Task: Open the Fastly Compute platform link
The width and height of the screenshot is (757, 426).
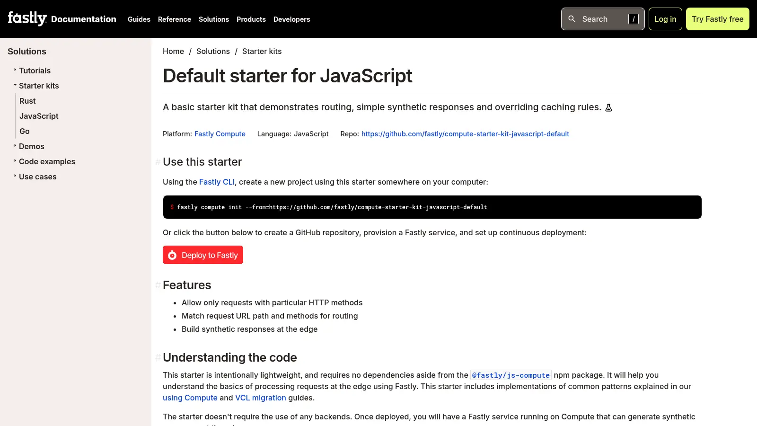Action: [220, 134]
